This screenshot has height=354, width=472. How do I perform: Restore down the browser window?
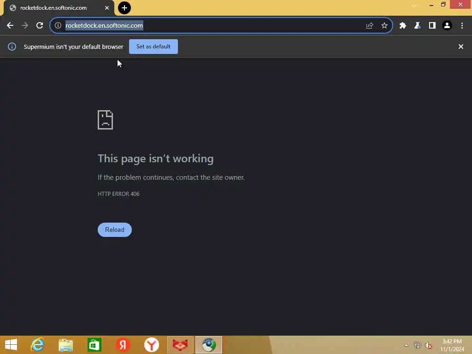(x=443, y=5)
